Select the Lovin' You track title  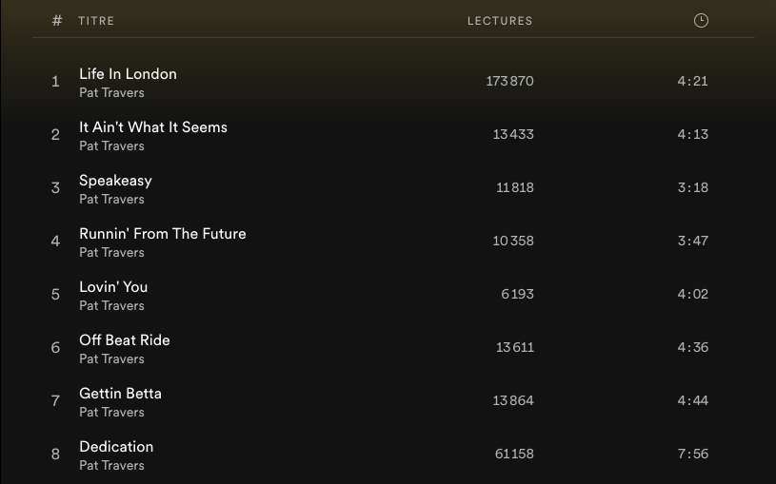113,287
